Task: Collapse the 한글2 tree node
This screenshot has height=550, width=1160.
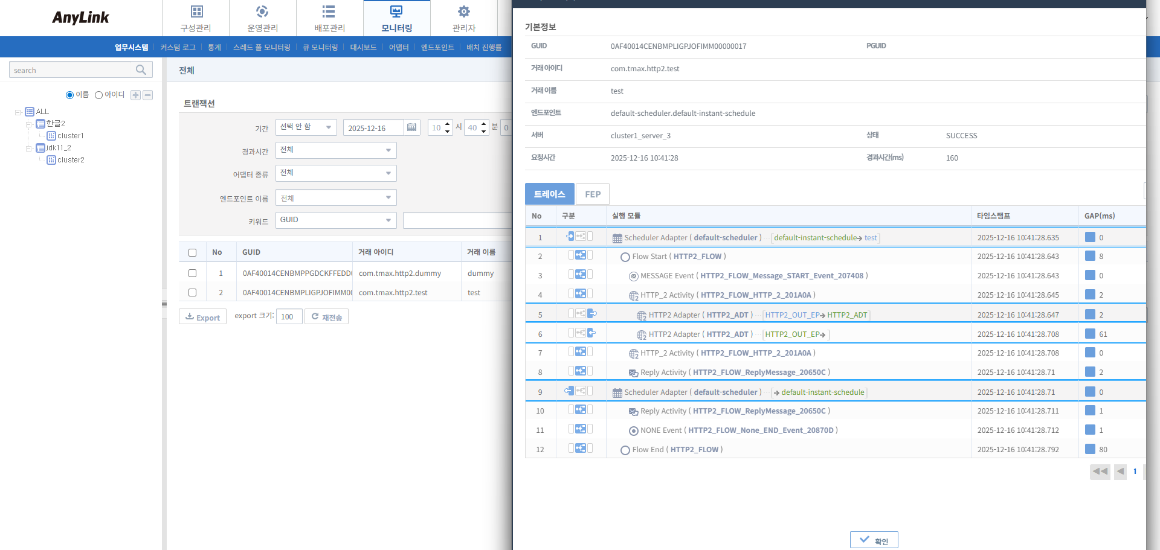Action: pos(28,124)
